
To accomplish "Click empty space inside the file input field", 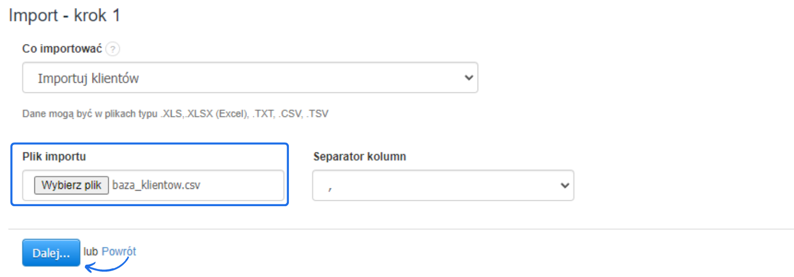I will (x=247, y=185).
